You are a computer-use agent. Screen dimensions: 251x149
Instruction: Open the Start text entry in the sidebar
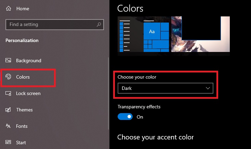[x=21, y=143]
